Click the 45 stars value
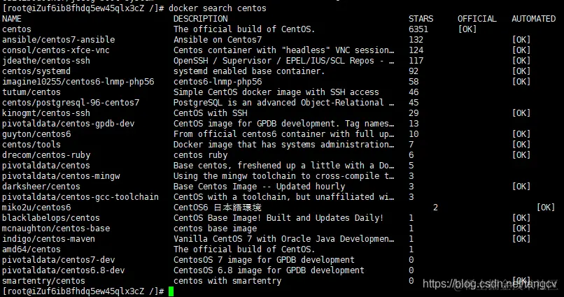 pyautogui.click(x=414, y=102)
